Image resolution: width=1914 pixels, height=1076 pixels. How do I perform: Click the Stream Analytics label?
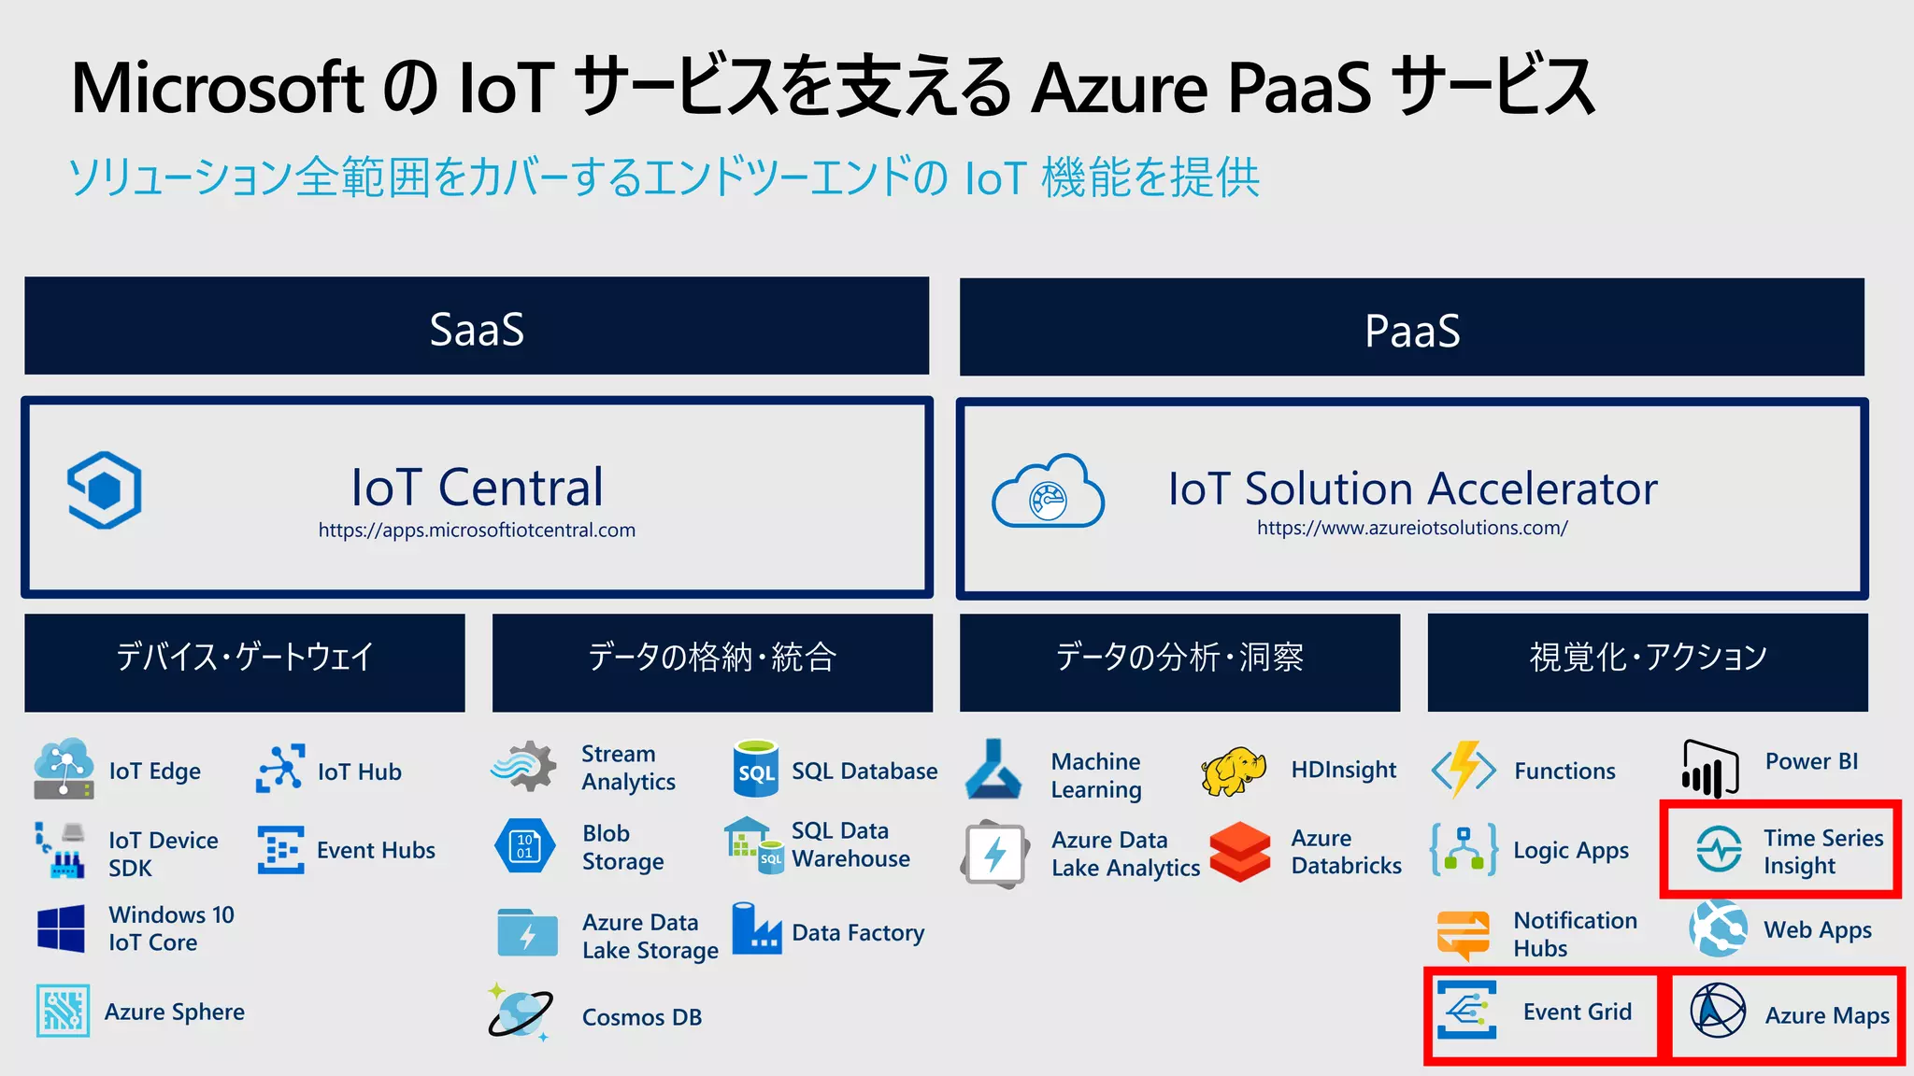pos(628,768)
